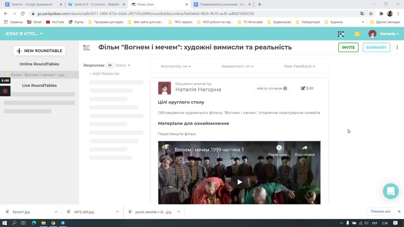The width and height of the screenshot is (404, 227).
Task: Click the Наталія user avatar in header
Action: pyautogui.click(x=372, y=34)
